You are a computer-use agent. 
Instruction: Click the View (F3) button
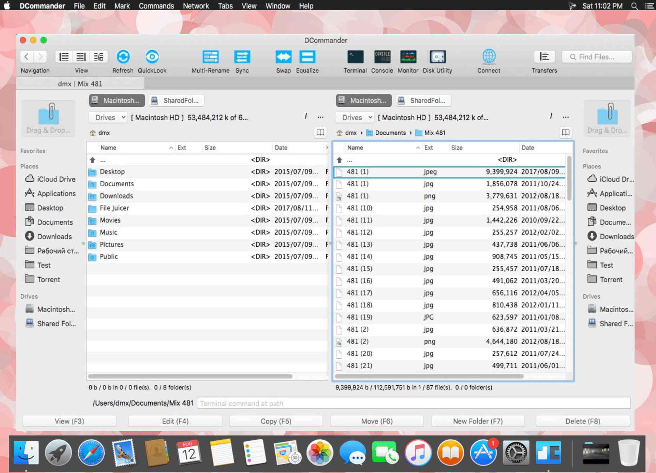pos(69,421)
